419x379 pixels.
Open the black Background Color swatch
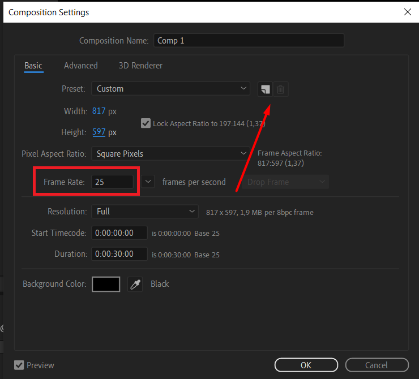click(106, 284)
